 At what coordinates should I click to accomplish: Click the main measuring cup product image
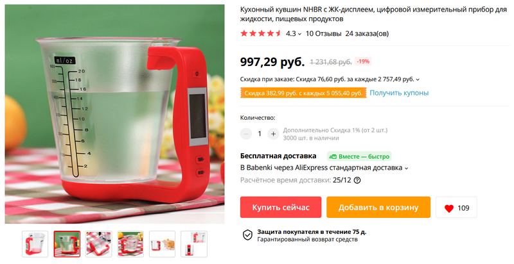[x=115, y=114]
